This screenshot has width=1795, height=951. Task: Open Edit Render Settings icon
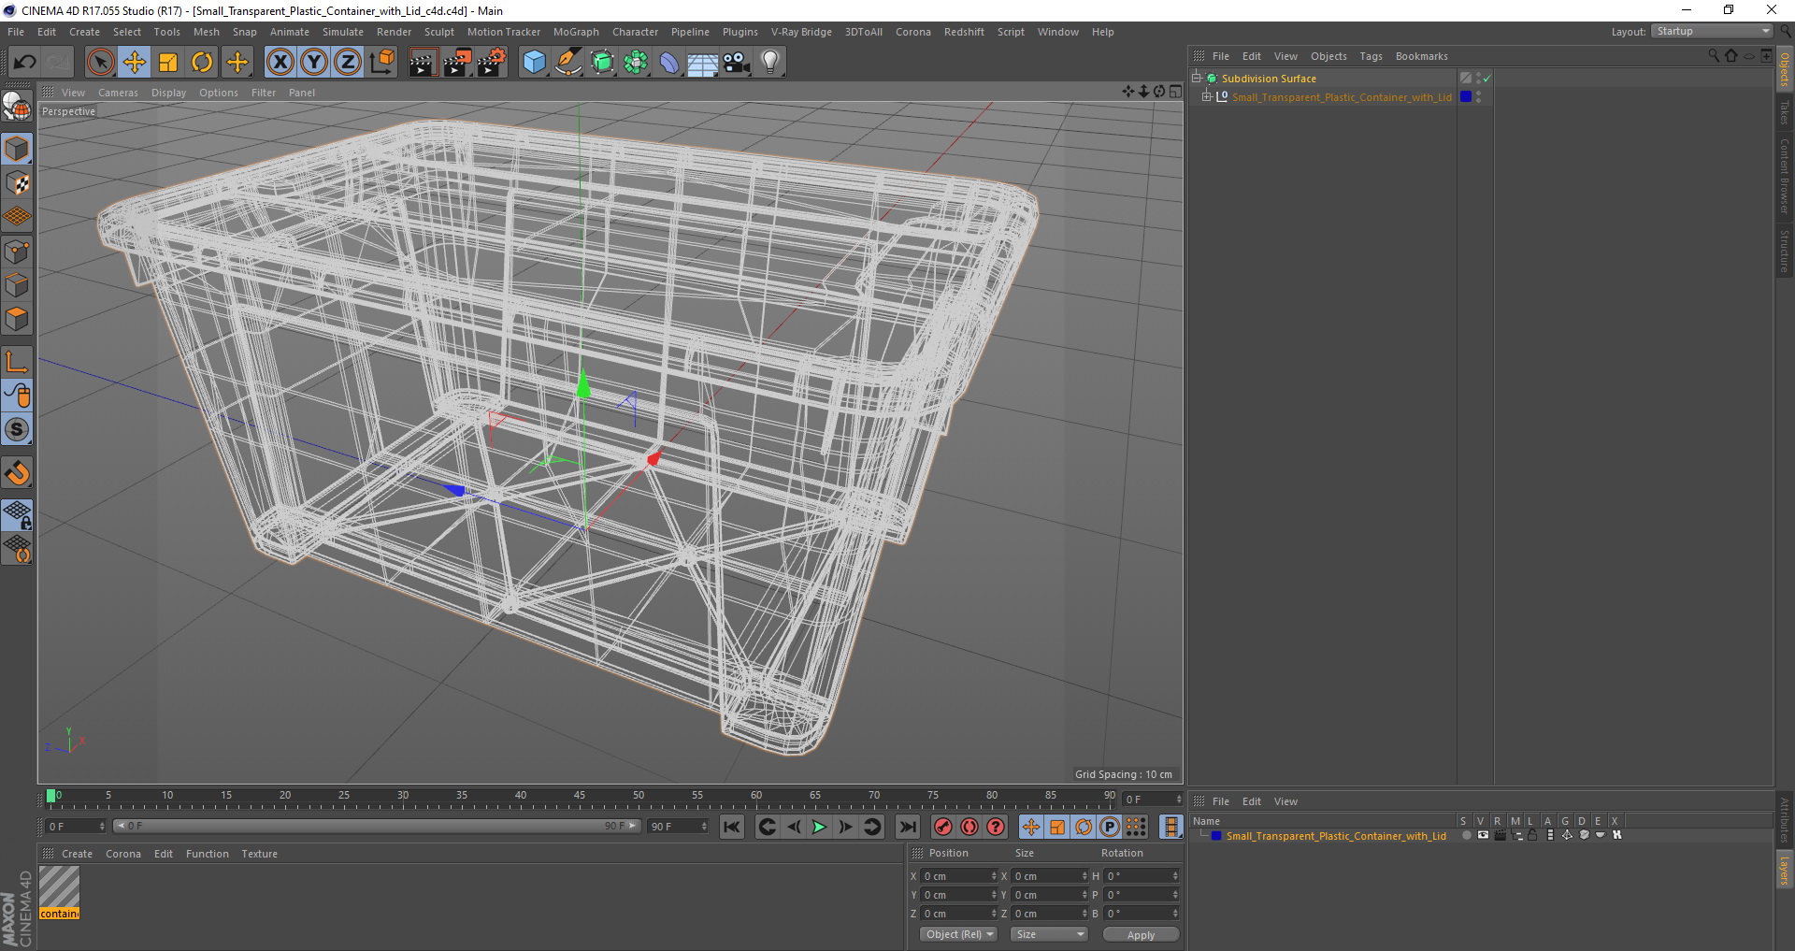coord(492,63)
